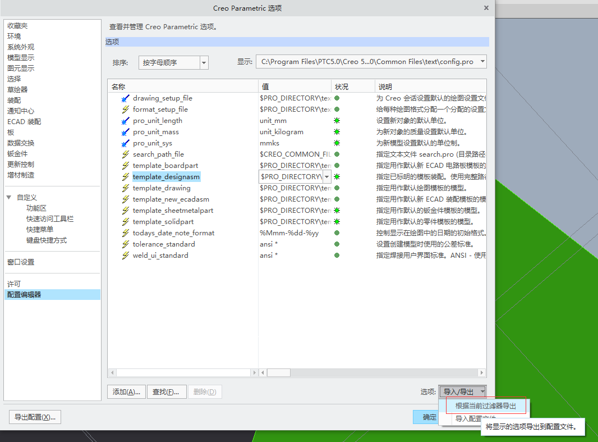Image resolution: width=598 pixels, height=442 pixels.
Task: Open the value dropdown for template_designasm
Action: coord(327,177)
